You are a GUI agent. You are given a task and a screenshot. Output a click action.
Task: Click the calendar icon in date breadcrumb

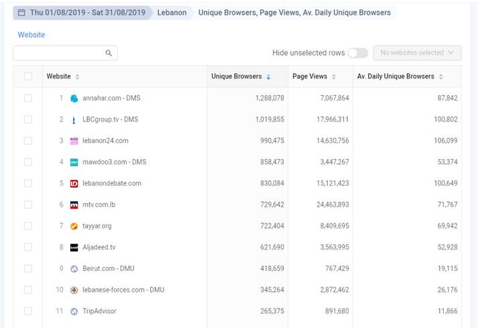[21, 13]
